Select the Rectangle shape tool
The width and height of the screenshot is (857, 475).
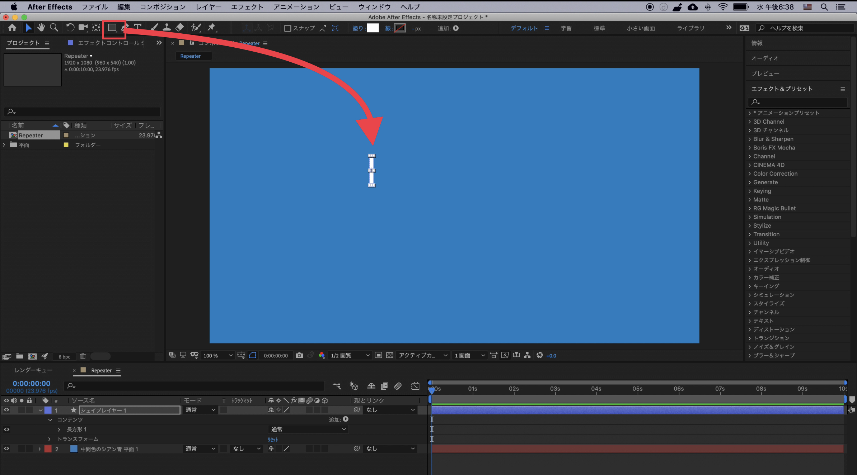(112, 28)
